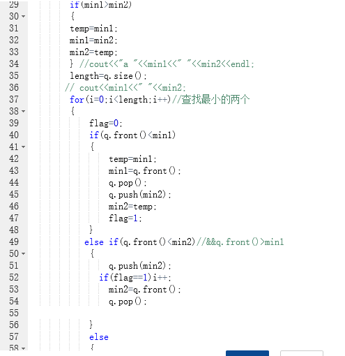Place cursor on 'q.push(min2);' at line 45
Viewport: 345px width, 356px height.
point(140,195)
